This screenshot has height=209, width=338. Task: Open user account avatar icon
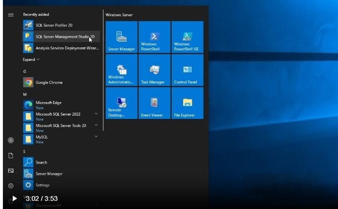click(11, 140)
